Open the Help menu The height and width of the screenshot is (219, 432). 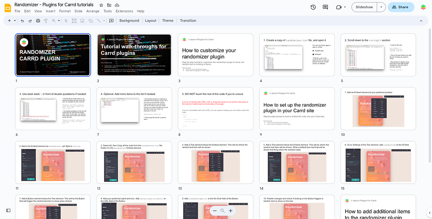point(140,11)
